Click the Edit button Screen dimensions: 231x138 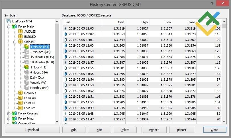(x=99, y=130)
